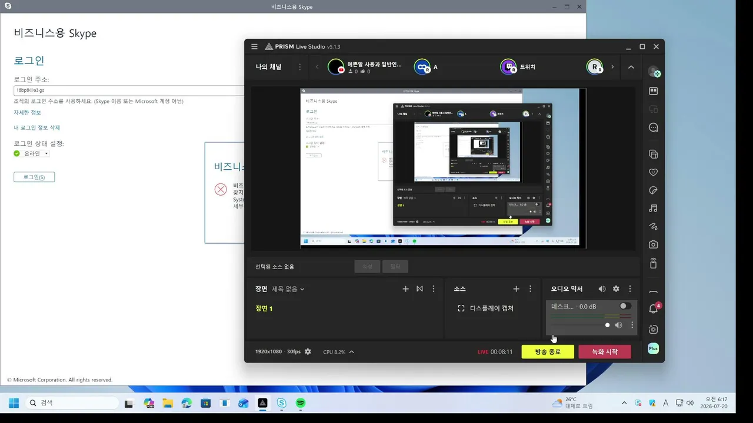
Task: Open audio mixer panel three-dot menu
Action: (630, 289)
